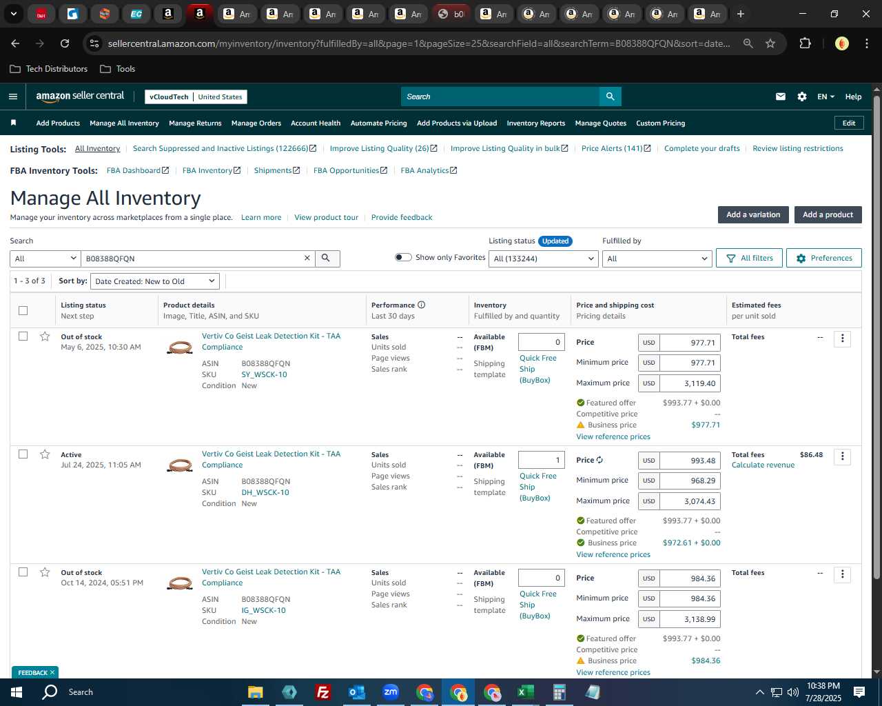The image size is (882, 706).
Task: Open three-dot menu for DH_WSCK-10 row
Action: [x=842, y=456]
